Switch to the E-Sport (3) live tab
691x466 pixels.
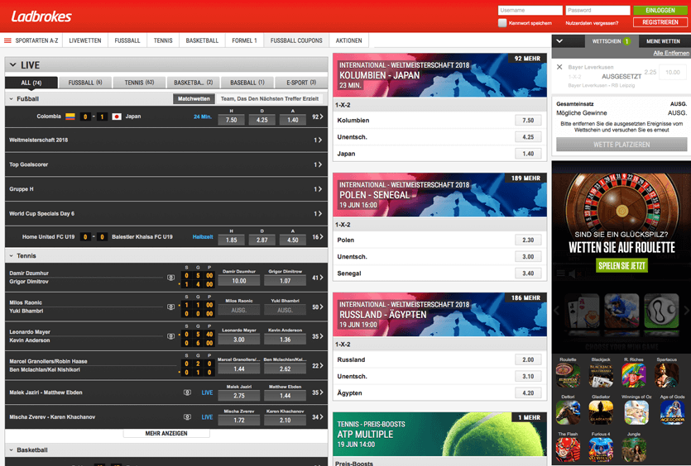pos(301,83)
